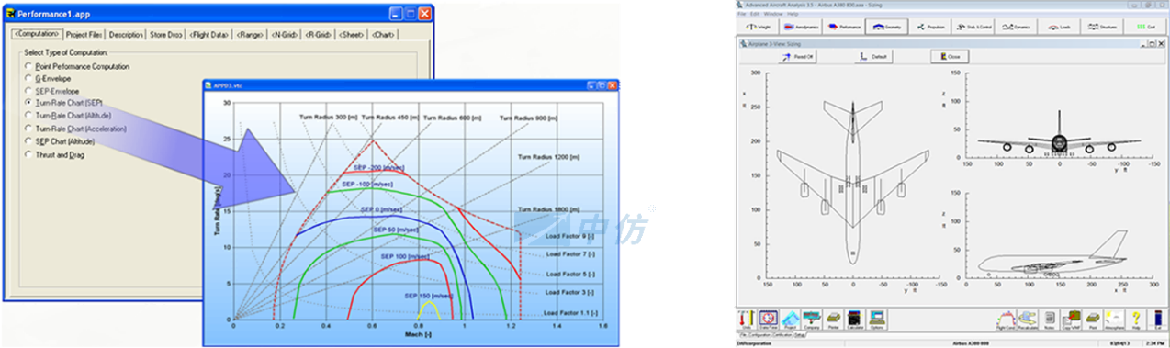Open the Window menu

tap(773, 14)
